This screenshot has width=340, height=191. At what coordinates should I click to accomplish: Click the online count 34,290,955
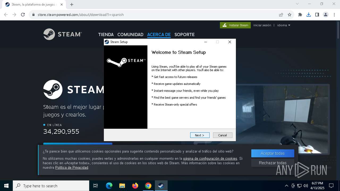[61, 132]
